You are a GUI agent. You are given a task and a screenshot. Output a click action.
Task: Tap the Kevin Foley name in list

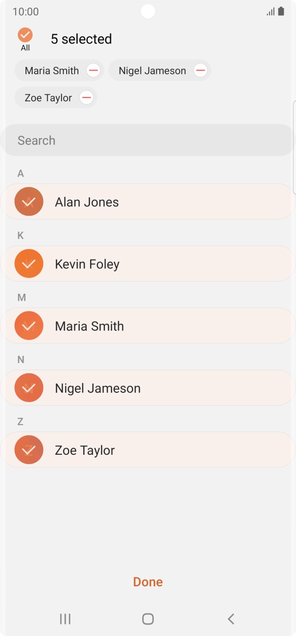coord(87,264)
